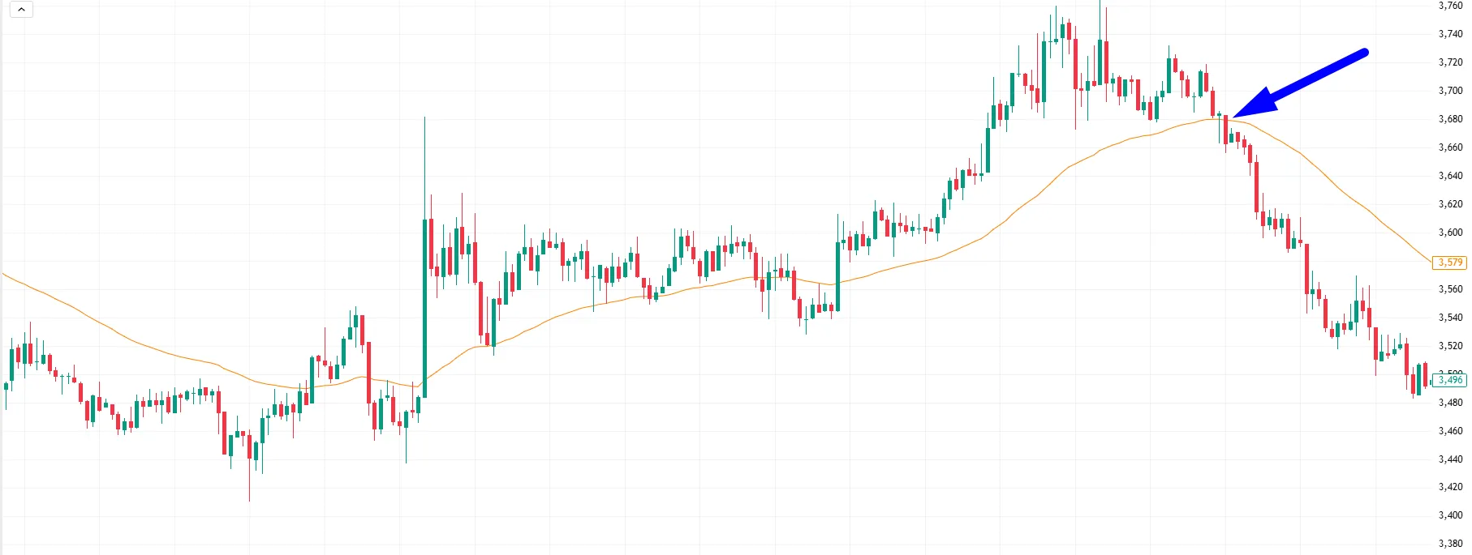Image resolution: width=1472 pixels, height=555 pixels.
Task: Click the 3,700 price axis label
Action: pos(1450,91)
